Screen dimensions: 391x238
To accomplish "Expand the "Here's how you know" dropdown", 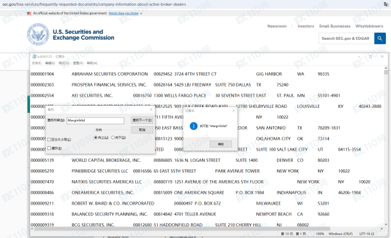I will 126,13.
